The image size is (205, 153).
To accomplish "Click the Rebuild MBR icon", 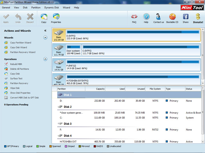I will point(6,64).
